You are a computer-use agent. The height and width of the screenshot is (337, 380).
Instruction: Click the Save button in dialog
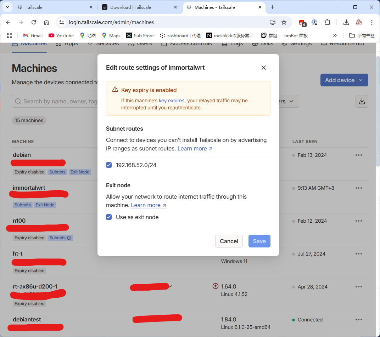point(259,241)
